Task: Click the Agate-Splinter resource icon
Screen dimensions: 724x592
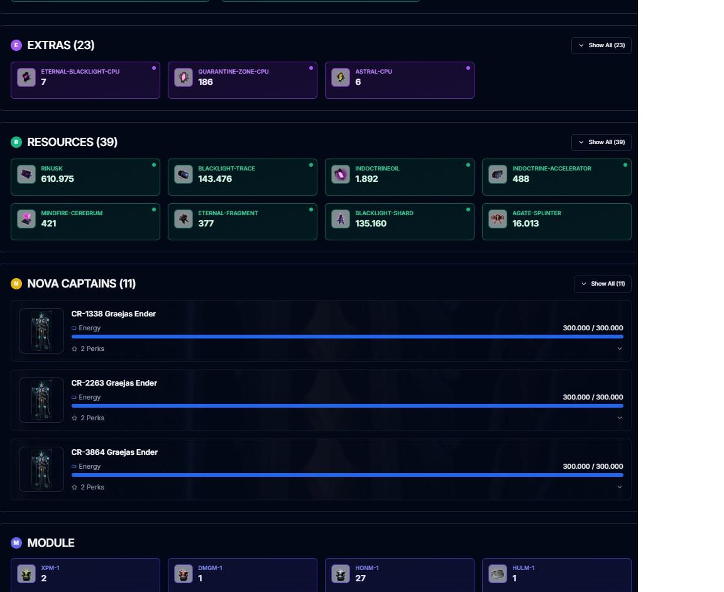Action: coord(498,219)
